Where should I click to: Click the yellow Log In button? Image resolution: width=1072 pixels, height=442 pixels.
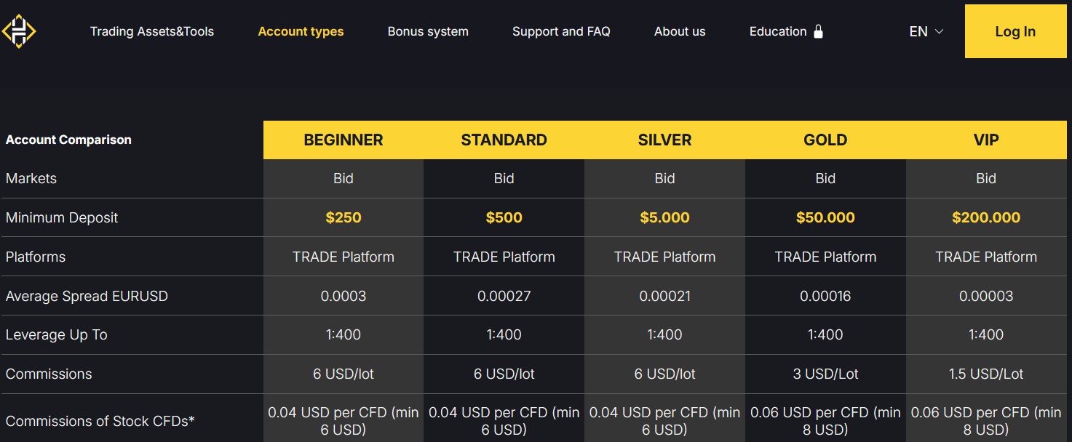coord(1015,31)
